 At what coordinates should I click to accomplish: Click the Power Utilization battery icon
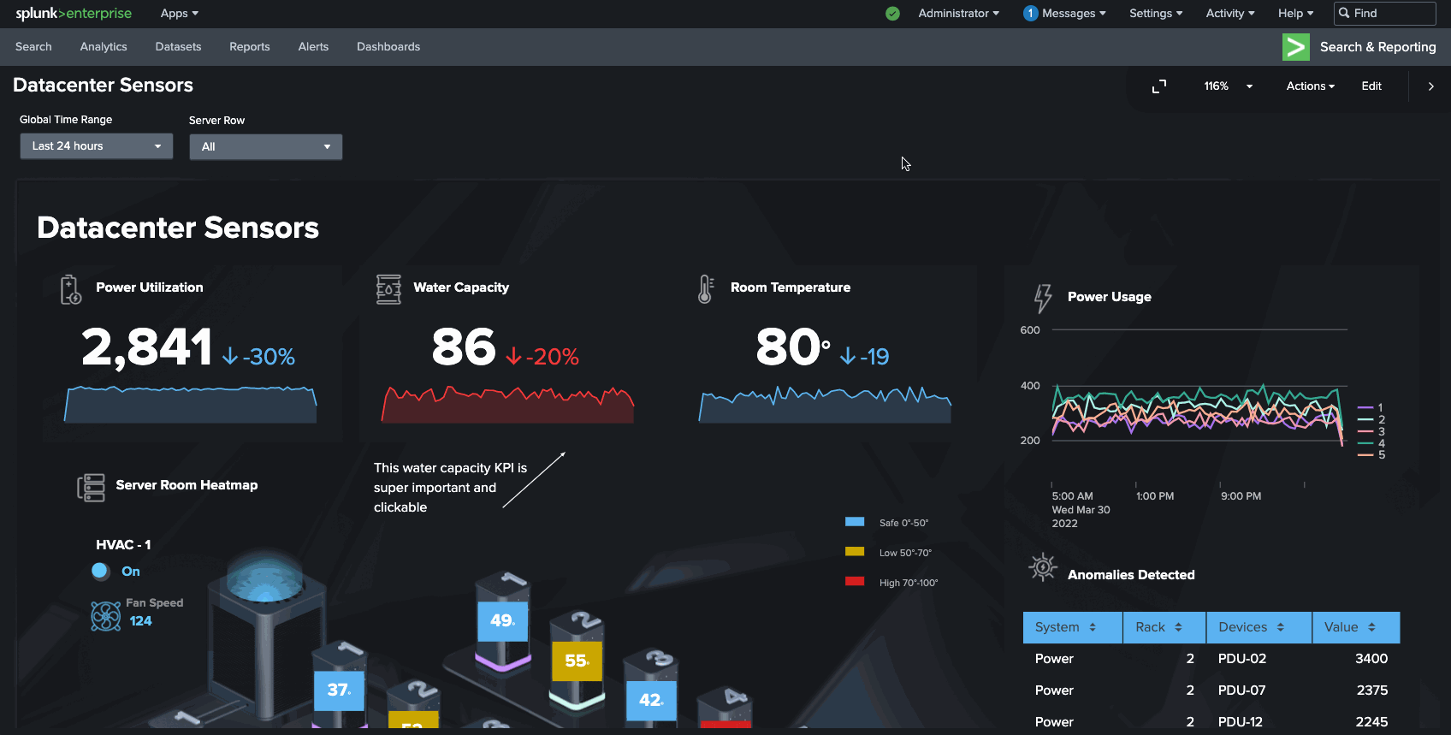point(70,289)
